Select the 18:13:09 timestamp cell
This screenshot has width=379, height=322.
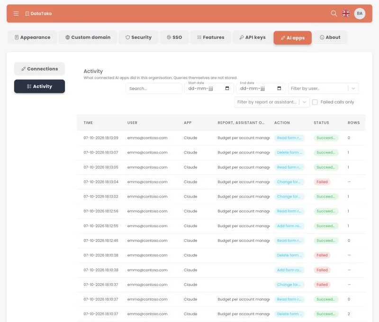tap(101, 138)
